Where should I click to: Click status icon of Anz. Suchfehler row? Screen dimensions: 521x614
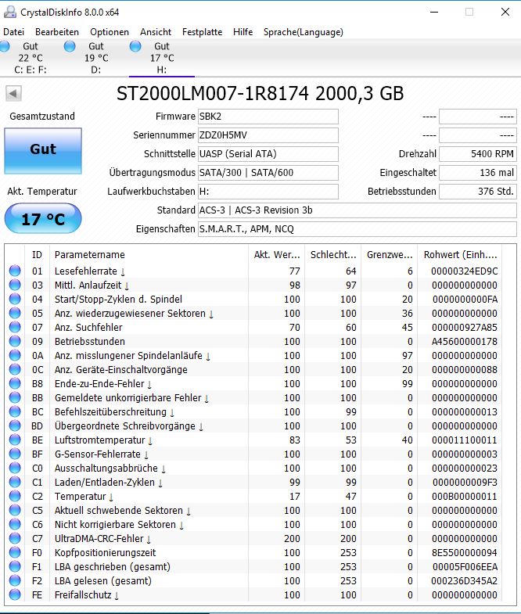coord(15,327)
